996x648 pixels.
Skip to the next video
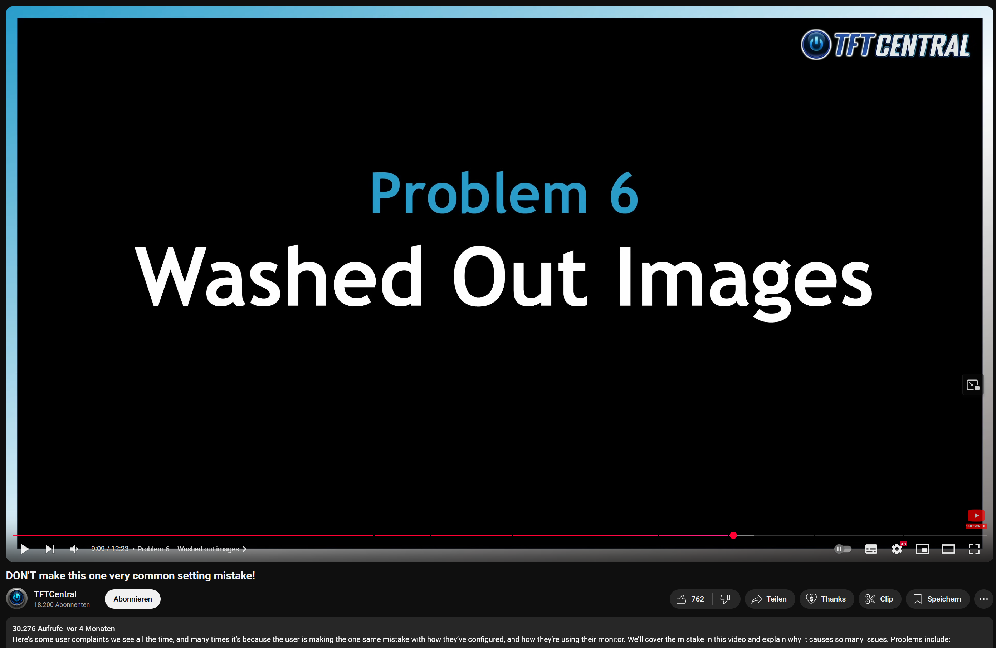50,549
